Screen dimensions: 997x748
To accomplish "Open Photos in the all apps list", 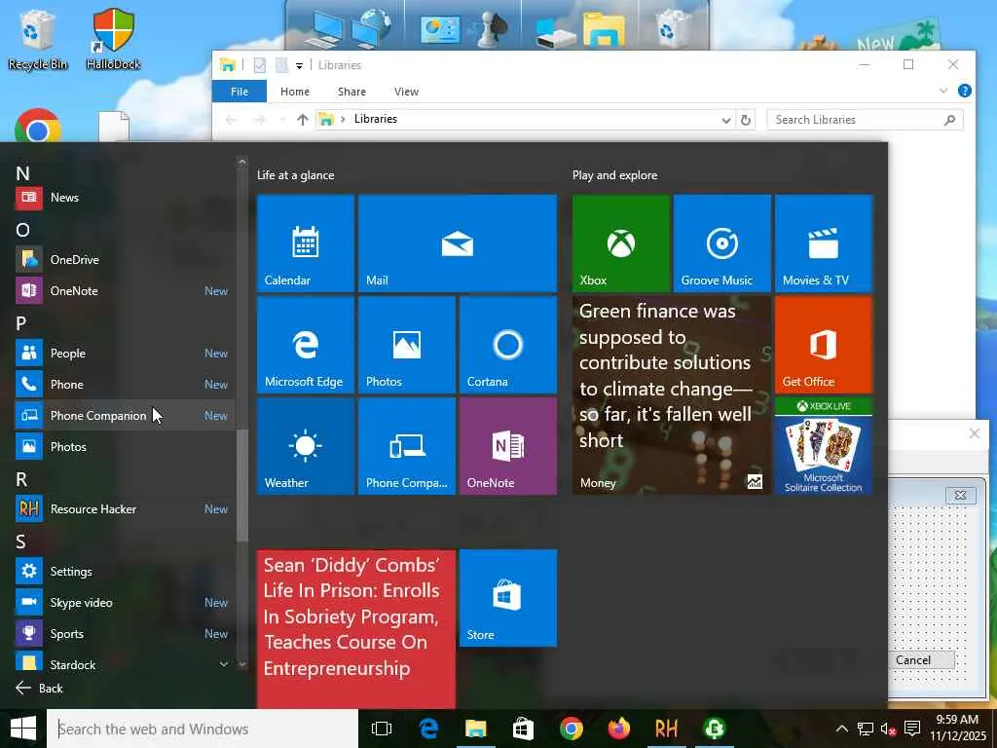I will tap(125, 446).
